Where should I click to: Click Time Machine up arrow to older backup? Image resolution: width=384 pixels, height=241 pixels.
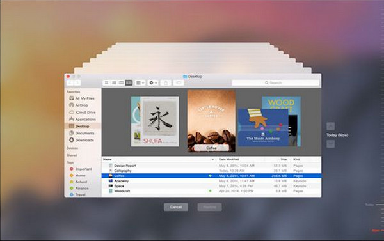click(x=331, y=127)
